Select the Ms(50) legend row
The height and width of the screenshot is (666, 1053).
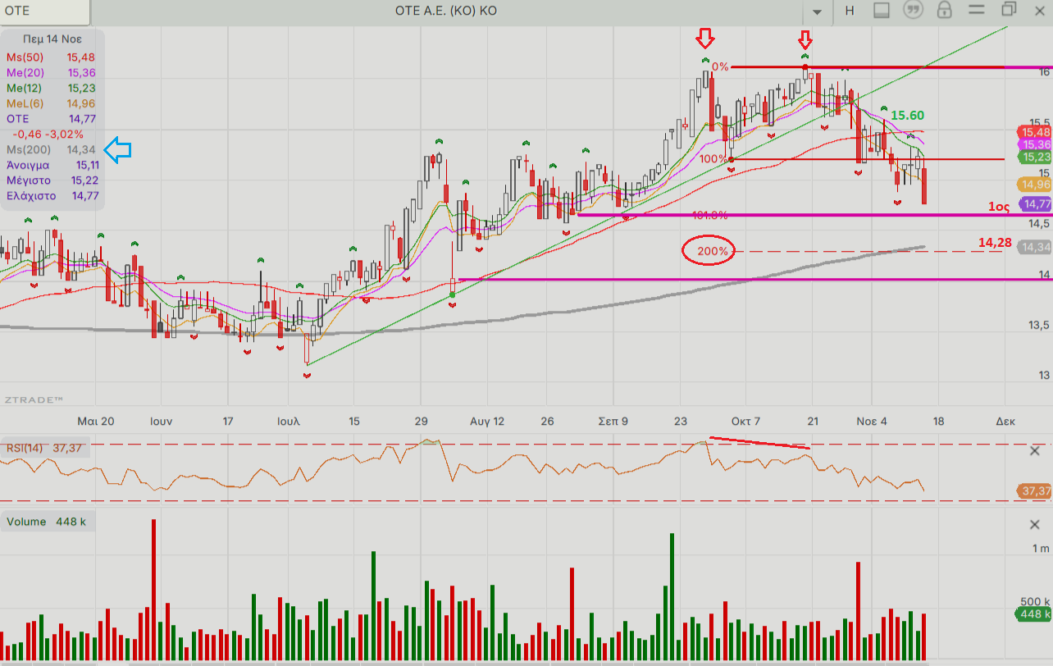[x=52, y=57]
